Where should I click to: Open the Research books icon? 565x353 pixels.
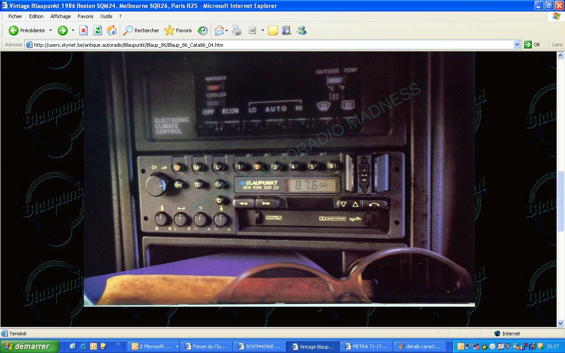point(287,30)
